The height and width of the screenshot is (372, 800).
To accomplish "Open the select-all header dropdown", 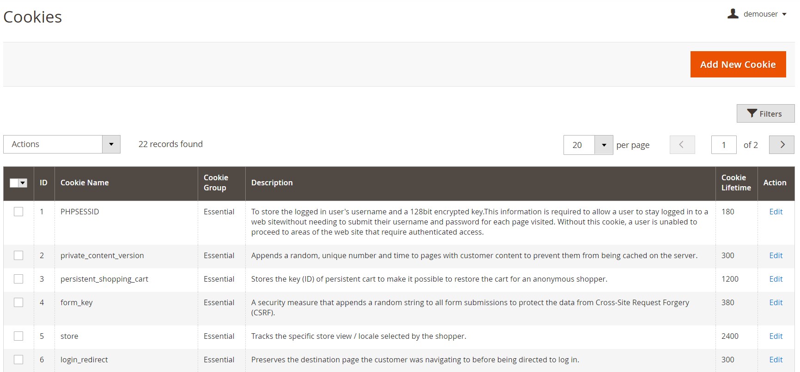I will 23,183.
